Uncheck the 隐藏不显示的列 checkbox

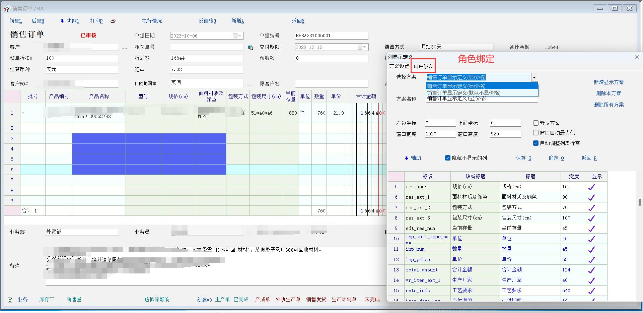point(447,158)
